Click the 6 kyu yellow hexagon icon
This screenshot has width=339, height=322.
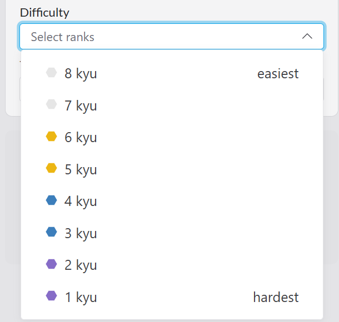(52, 137)
